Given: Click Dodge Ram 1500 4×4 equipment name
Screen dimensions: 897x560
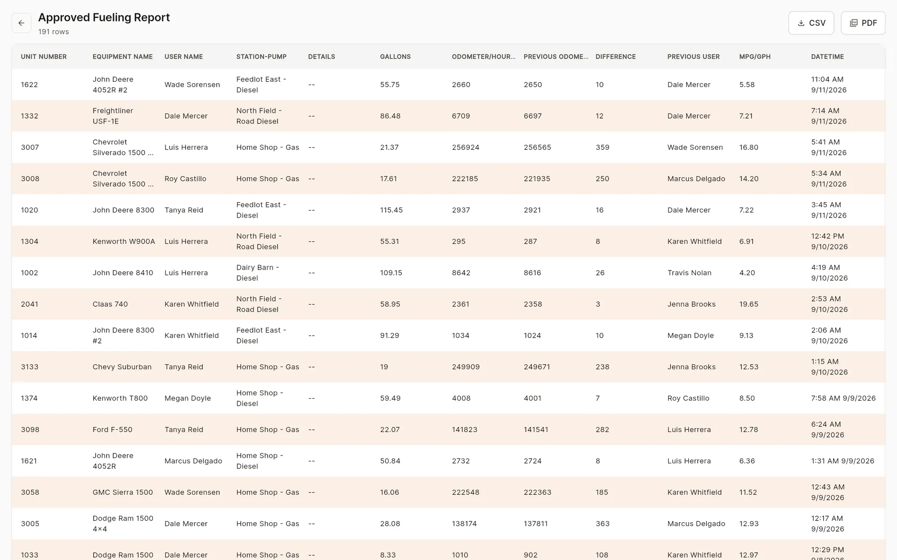Looking at the screenshot, I should [123, 524].
